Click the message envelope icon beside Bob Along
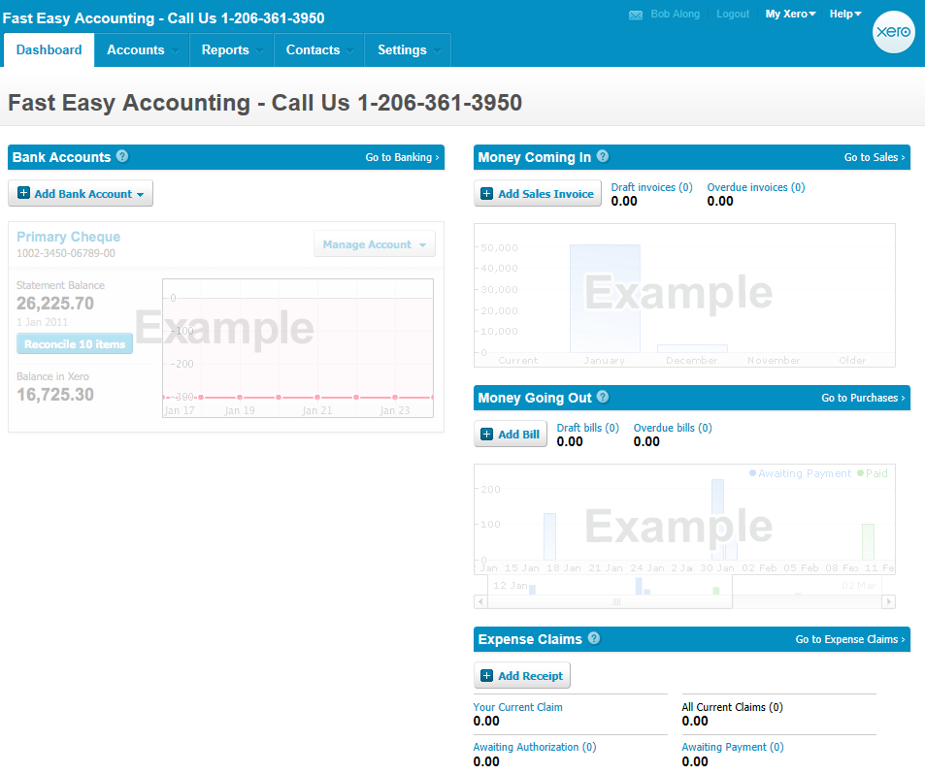This screenshot has width=925, height=774. [x=635, y=14]
